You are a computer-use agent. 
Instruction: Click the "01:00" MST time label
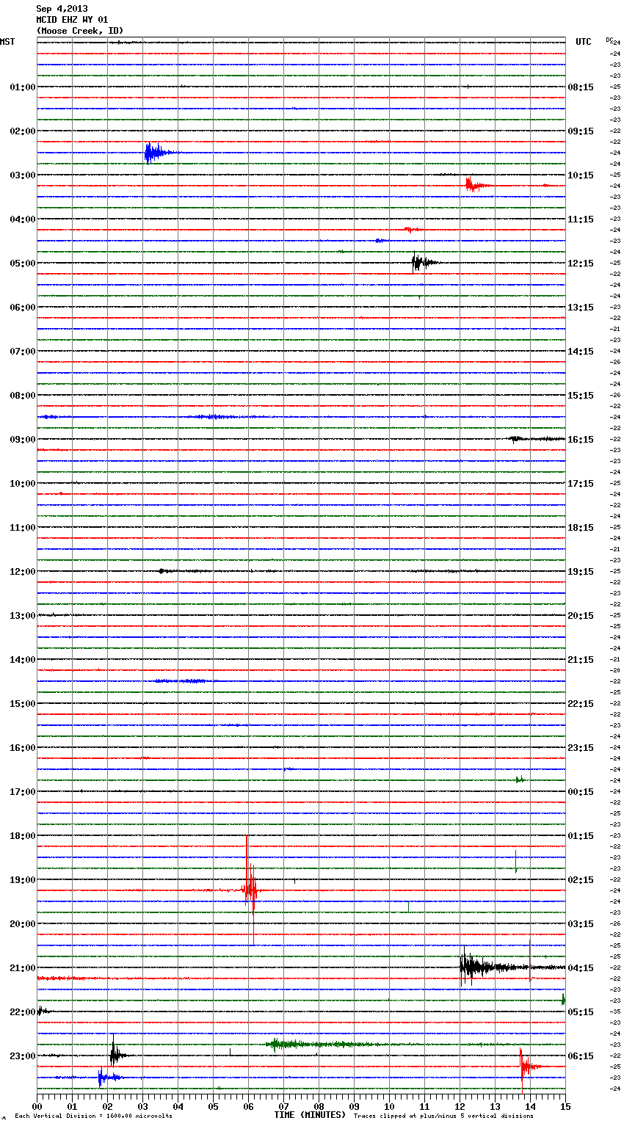(22, 87)
